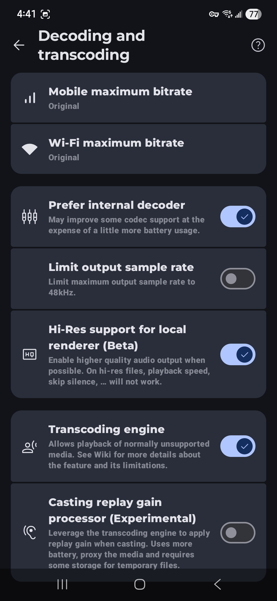This screenshot has height=601, width=277.
Task: Tap the equalizer icon for internal decoder
Action: pyautogui.click(x=30, y=217)
